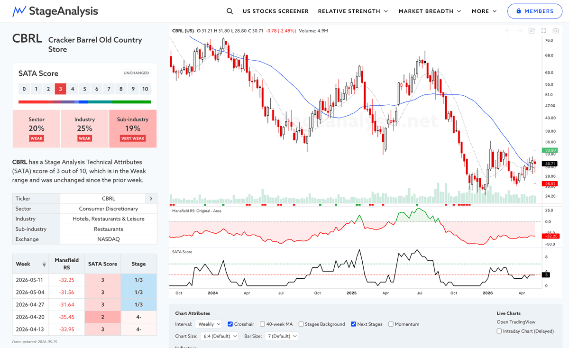Enable the Momentum checkbox

[391, 324]
